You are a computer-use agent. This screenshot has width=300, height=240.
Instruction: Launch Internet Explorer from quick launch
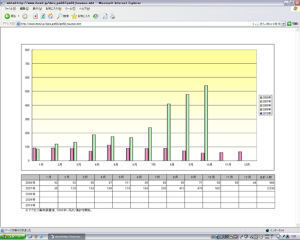[31, 237]
